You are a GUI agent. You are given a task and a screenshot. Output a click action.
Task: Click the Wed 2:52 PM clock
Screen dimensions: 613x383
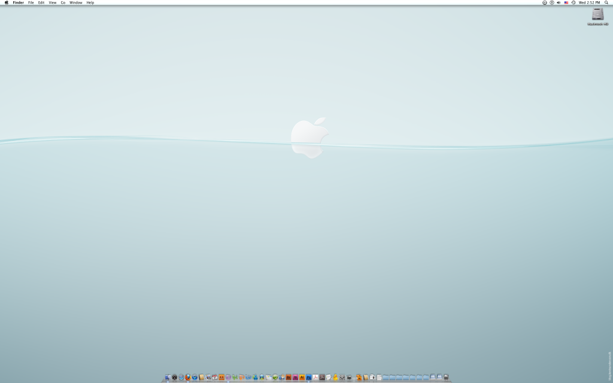point(589,3)
